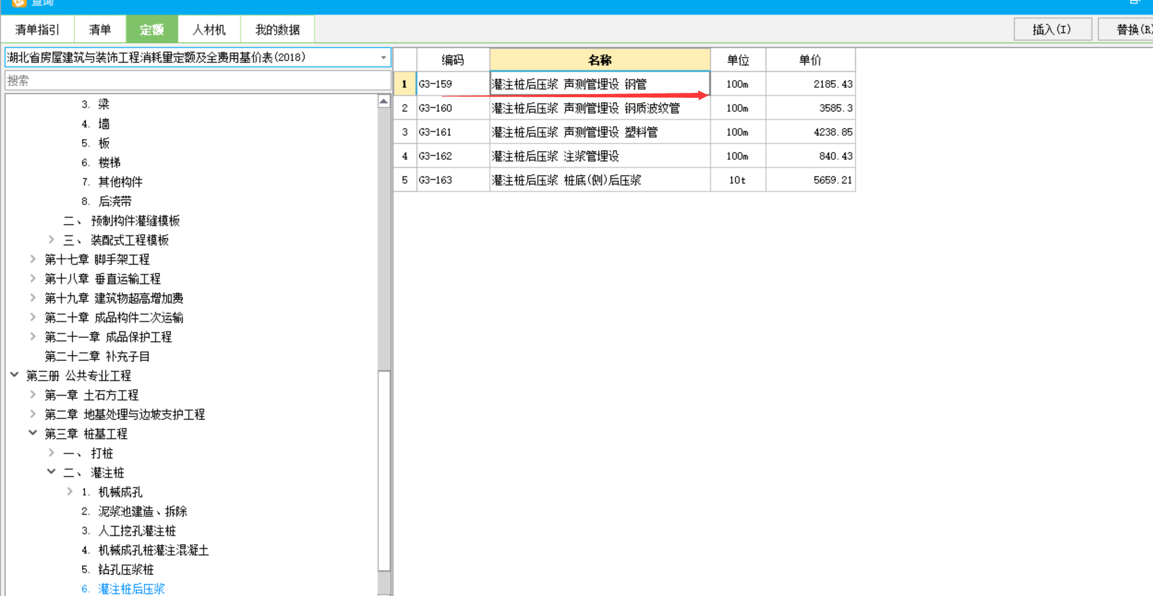Select 第二十二章 补充子目
This screenshot has width=1153, height=596.
click(x=97, y=357)
